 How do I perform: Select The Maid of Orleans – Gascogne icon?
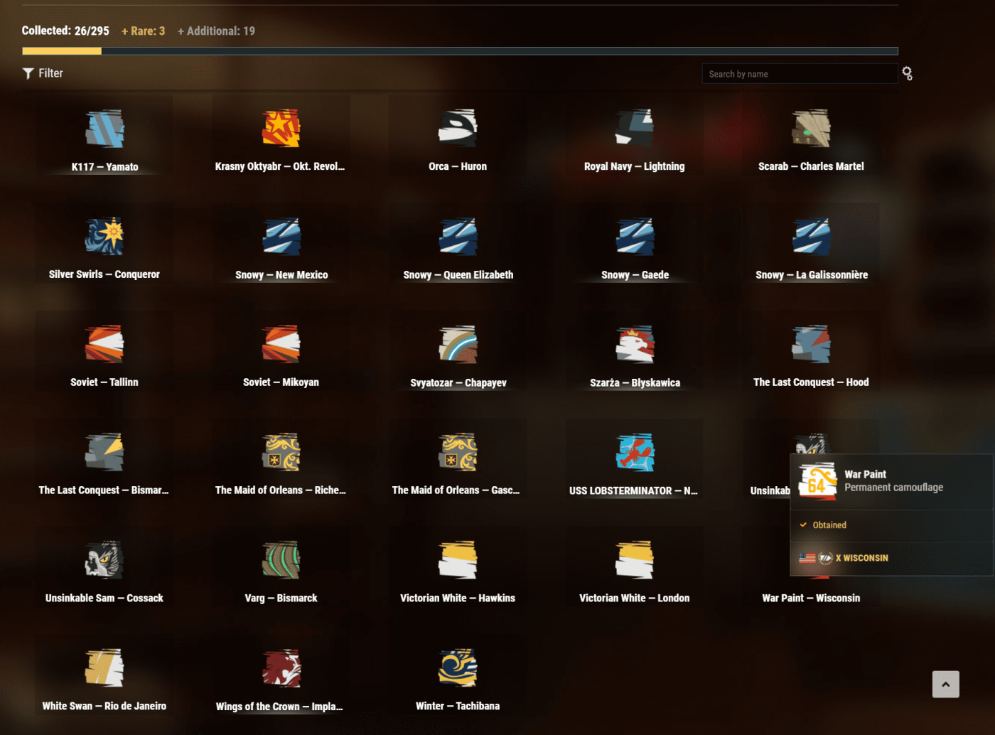point(458,453)
